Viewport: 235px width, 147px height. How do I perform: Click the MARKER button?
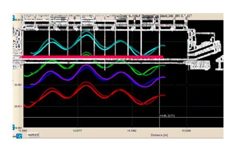[33, 135]
